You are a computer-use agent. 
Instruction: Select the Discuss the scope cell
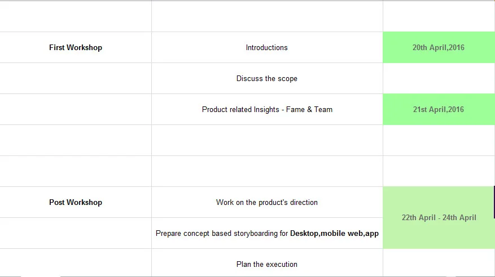[267, 78]
